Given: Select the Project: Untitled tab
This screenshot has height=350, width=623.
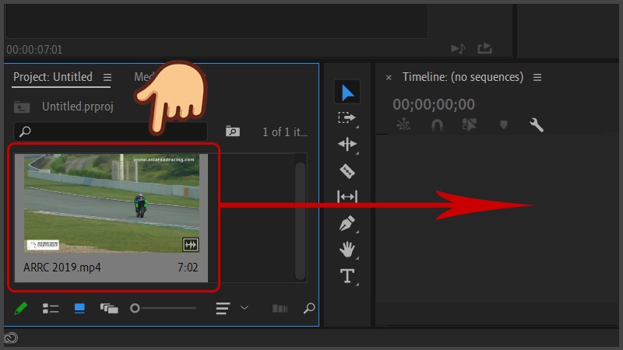Looking at the screenshot, I should [53, 76].
